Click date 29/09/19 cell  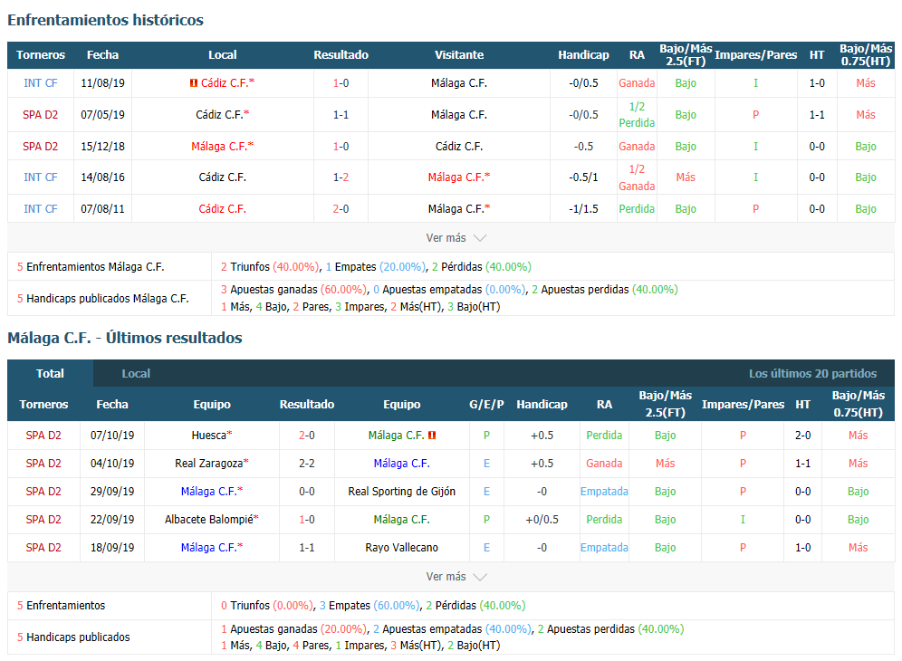(x=112, y=492)
